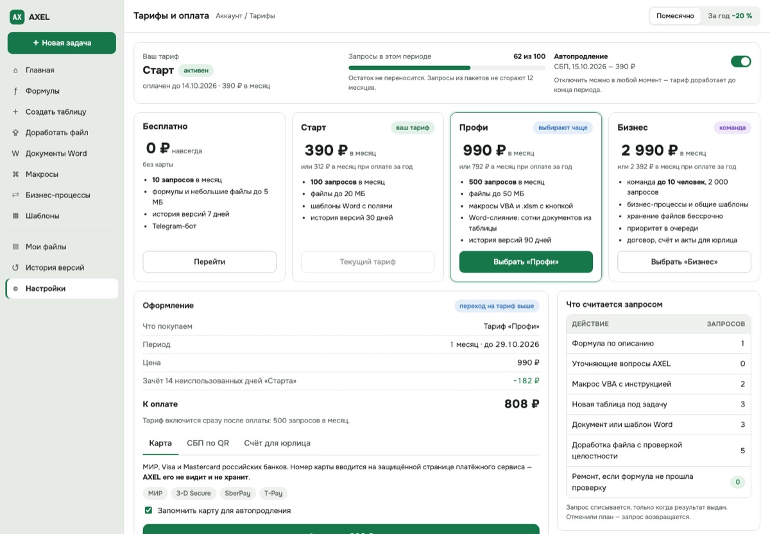Open the Формулы section icon
Image resolution: width=770 pixels, height=534 pixels.
[x=15, y=91]
